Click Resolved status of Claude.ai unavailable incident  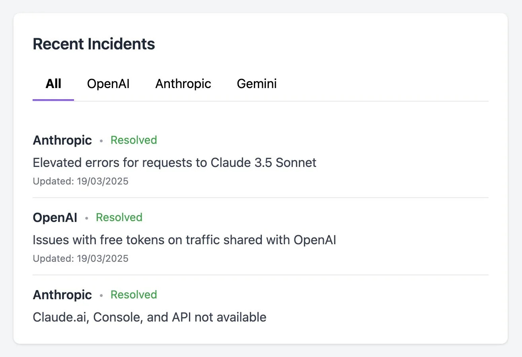(x=134, y=295)
